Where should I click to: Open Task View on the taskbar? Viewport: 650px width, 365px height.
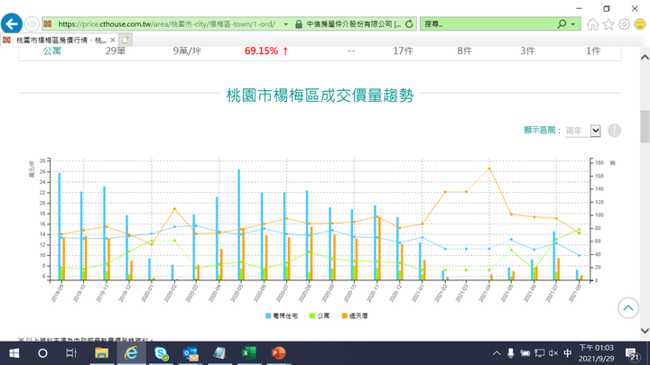click(71, 353)
